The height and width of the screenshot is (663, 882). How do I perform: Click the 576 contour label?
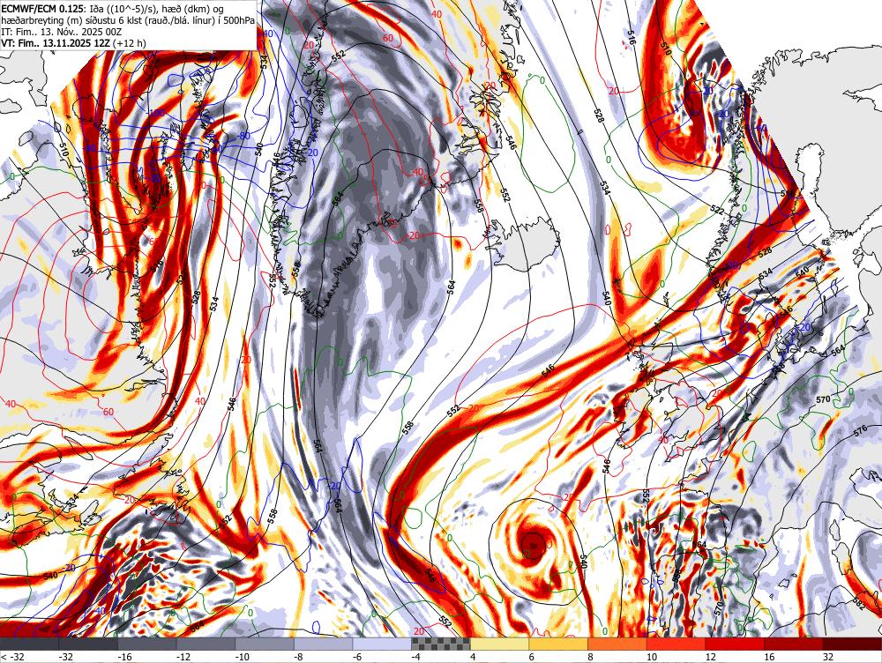click(x=860, y=431)
